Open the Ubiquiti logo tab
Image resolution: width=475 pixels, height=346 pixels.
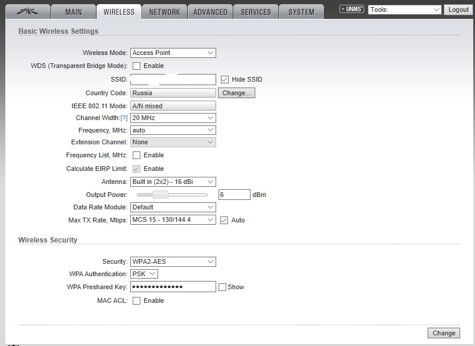coord(28,12)
